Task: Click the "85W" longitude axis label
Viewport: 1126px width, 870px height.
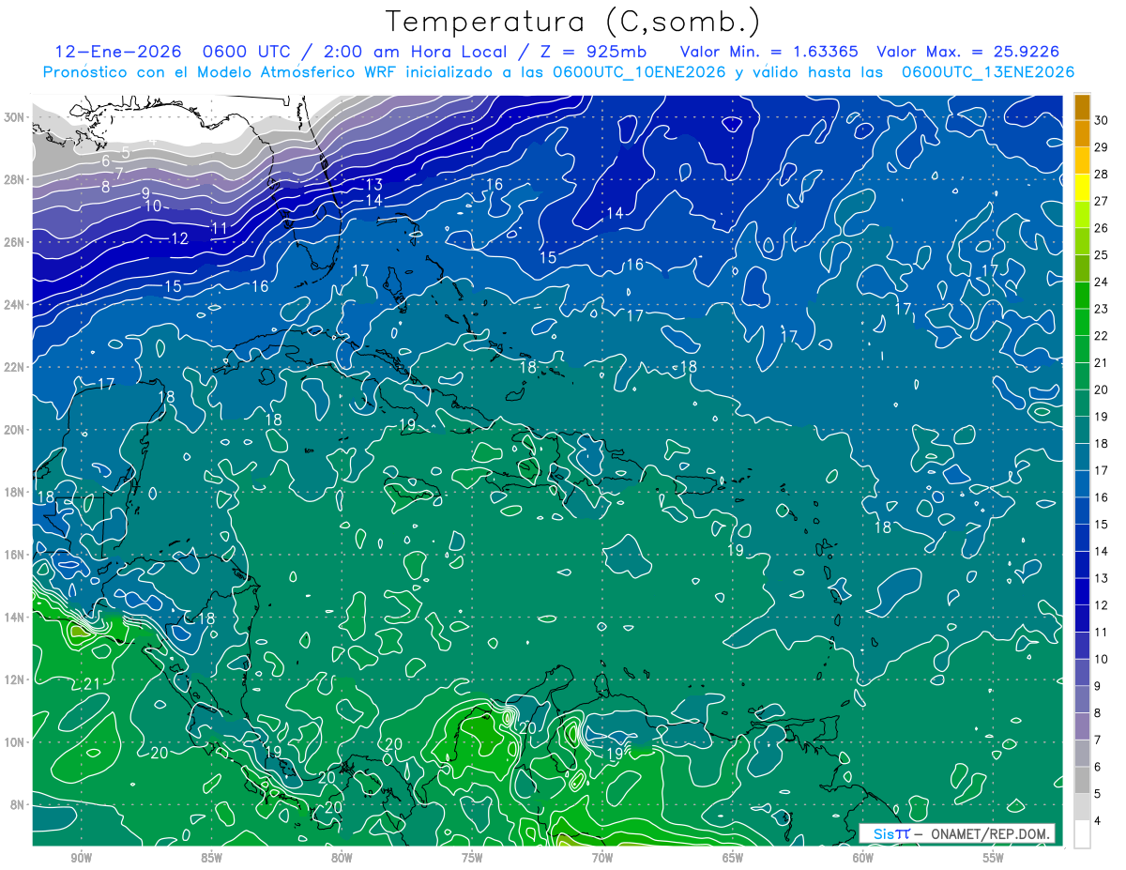Action: [211, 857]
